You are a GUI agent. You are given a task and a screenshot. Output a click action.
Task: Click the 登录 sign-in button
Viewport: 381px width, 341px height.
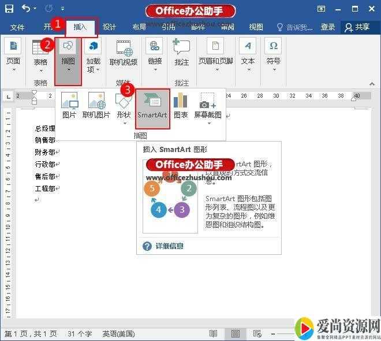(x=328, y=27)
